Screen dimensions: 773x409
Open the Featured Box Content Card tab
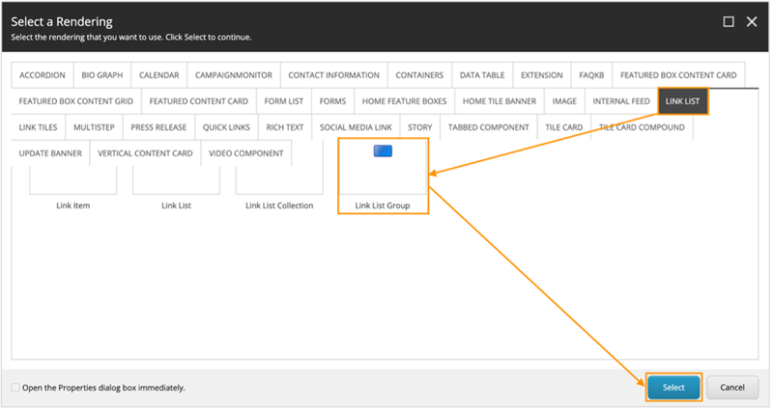point(678,75)
